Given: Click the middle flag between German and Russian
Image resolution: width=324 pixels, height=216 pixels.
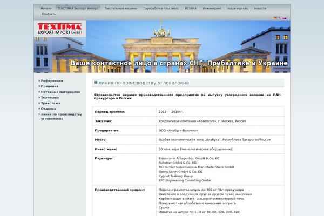Looking at the screenshot, I should click(x=279, y=18).
